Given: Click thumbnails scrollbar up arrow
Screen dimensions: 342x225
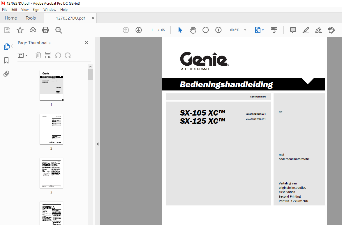Looking at the screenshot, I should pyautogui.click(x=91, y=67).
